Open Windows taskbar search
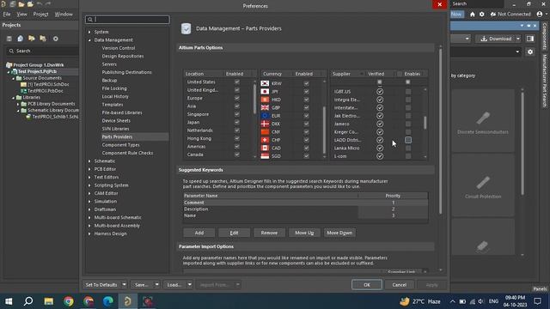Image resolution: width=550 pixels, height=309 pixels. point(28,301)
